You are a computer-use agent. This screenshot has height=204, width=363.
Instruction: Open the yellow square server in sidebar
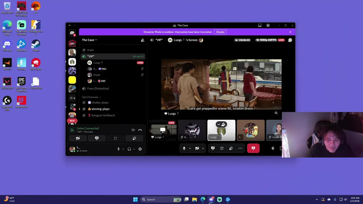click(72, 80)
